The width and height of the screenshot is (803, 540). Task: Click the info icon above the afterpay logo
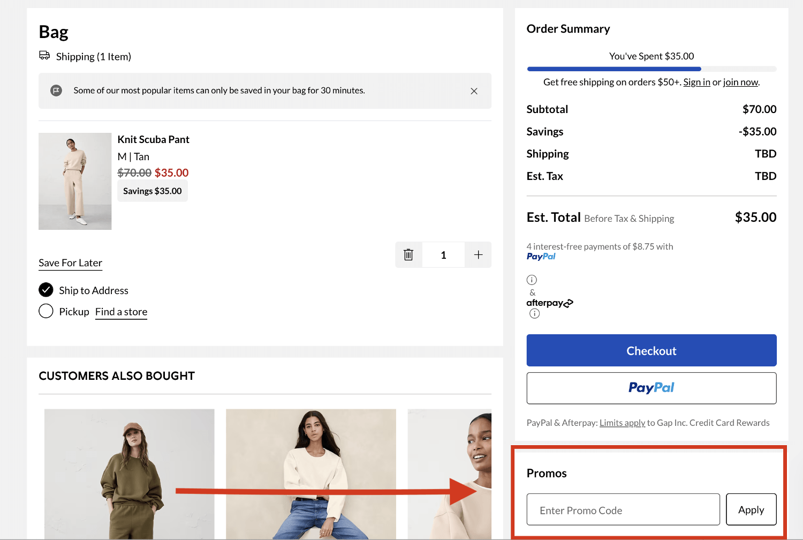tap(532, 279)
